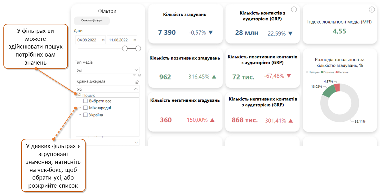Click Скинути фільтри button

92,21
